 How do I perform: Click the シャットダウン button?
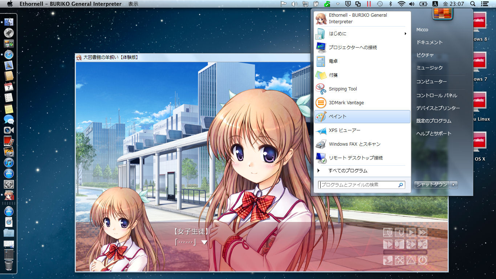pyautogui.click(x=432, y=185)
